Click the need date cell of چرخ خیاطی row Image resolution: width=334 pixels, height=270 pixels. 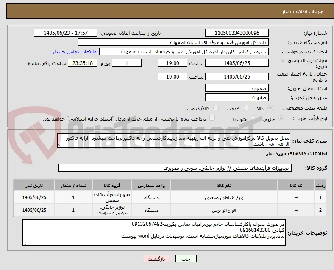34,197
